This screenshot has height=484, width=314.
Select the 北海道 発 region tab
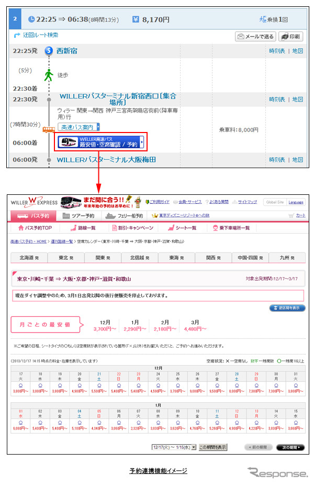29,257
